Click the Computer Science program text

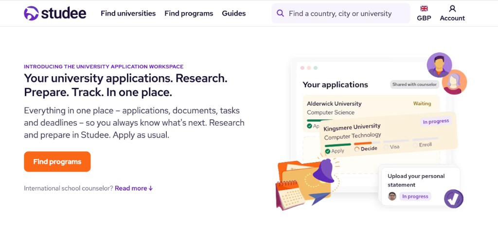pyautogui.click(x=331, y=112)
